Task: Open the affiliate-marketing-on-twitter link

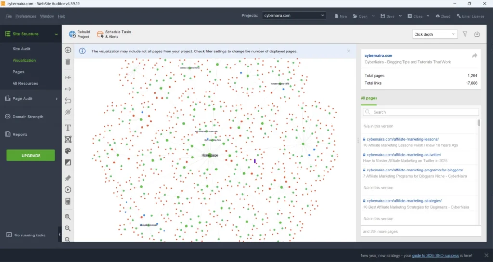Action: [404, 155]
